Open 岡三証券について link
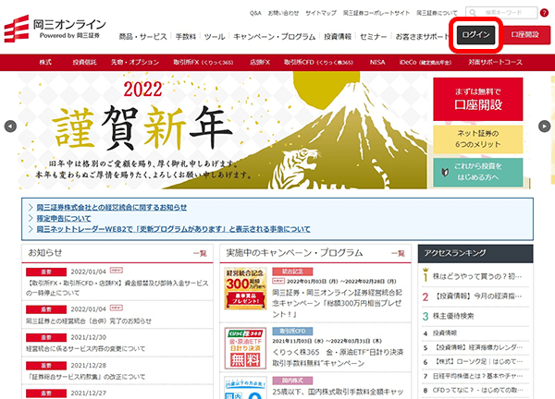This screenshot has height=399, width=555. 437,13
